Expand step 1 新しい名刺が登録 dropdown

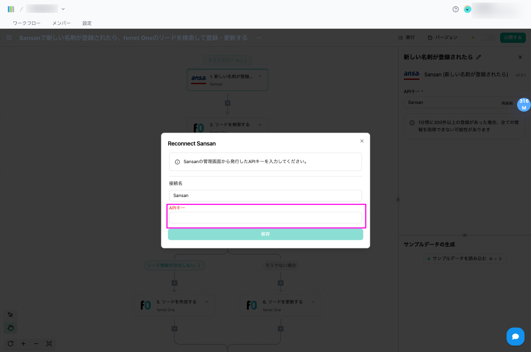pyautogui.click(x=260, y=76)
